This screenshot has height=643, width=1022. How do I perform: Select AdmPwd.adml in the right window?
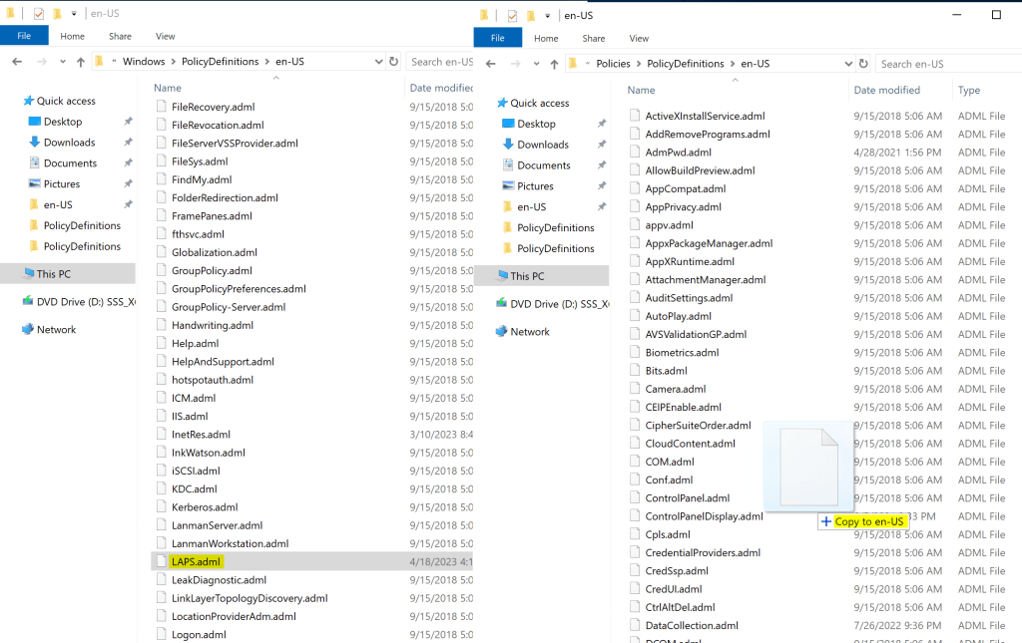pos(678,153)
